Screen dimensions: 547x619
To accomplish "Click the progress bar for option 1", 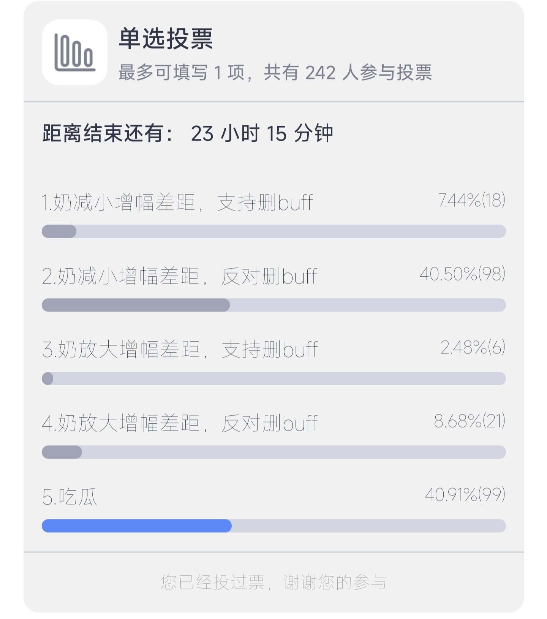I will pyautogui.click(x=274, y=231).
